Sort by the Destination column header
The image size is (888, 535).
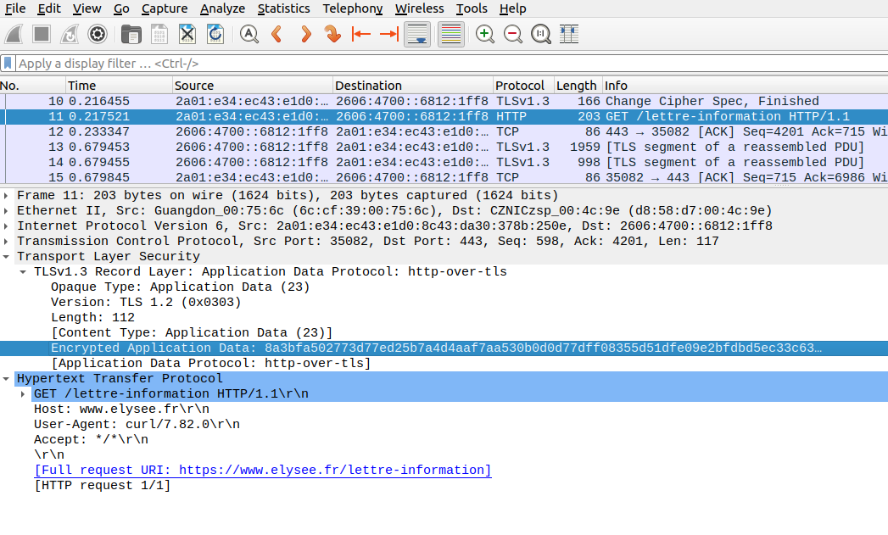coord(413,86)
